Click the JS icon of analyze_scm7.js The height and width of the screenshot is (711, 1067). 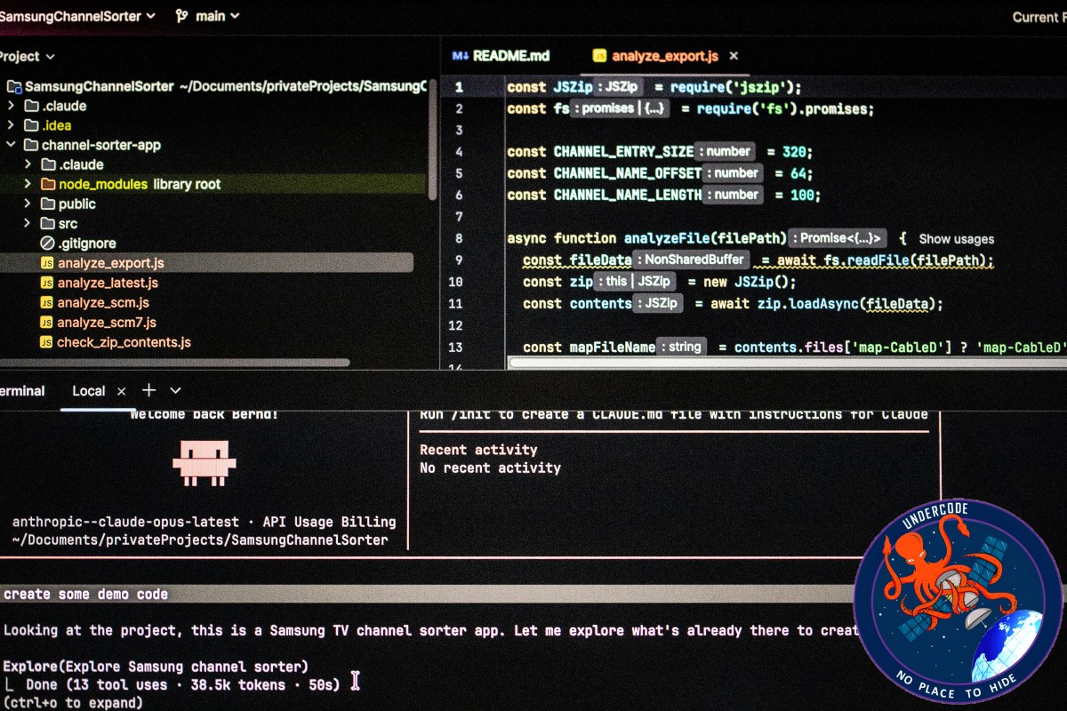pyautogui.click(x=47, y=322)
